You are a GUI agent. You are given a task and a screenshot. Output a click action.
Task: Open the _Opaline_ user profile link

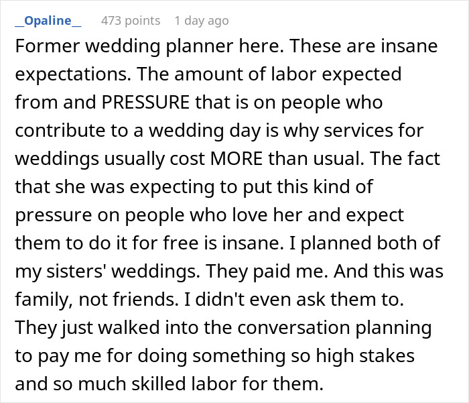[48, 21]
